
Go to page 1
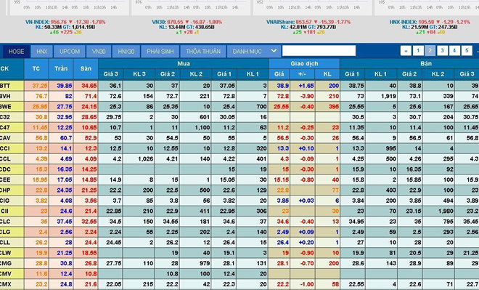coord(418,51)
